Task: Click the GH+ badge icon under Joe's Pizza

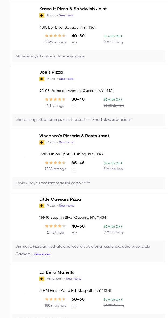Action: (x=42, y=79)
